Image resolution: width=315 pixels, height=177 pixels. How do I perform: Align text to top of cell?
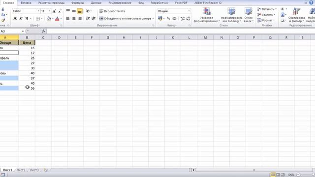coord(68,11)
